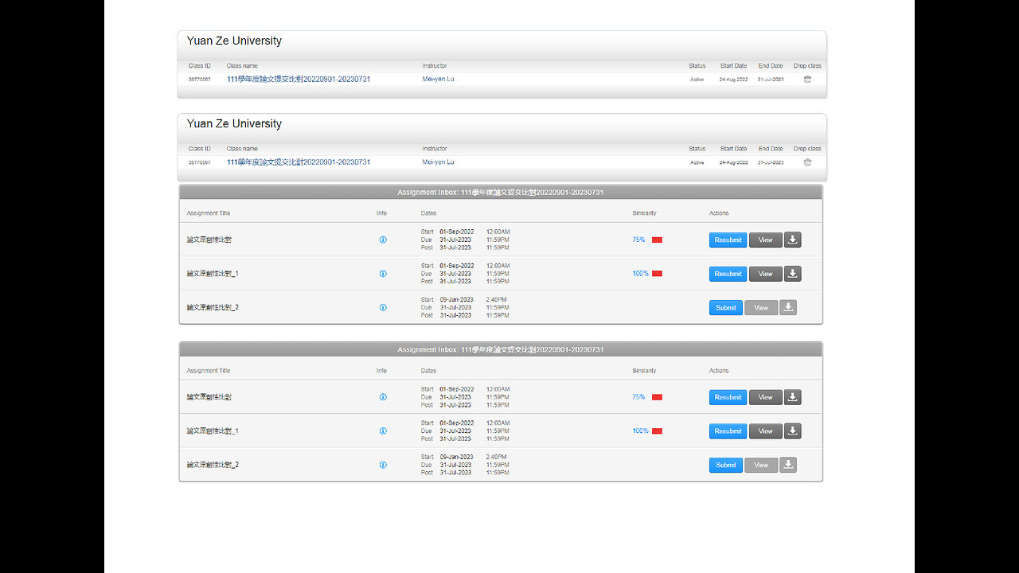Click the 'Active' status in the upper class panel
This screenshot has width=1019, height=573.
[x=697, y=80]
